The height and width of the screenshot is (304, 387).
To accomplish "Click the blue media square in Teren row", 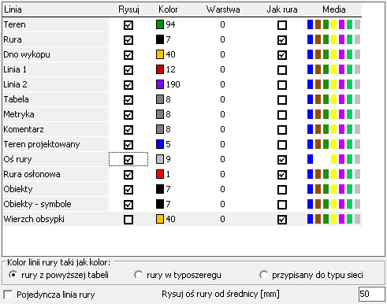I will click(310, 24).
